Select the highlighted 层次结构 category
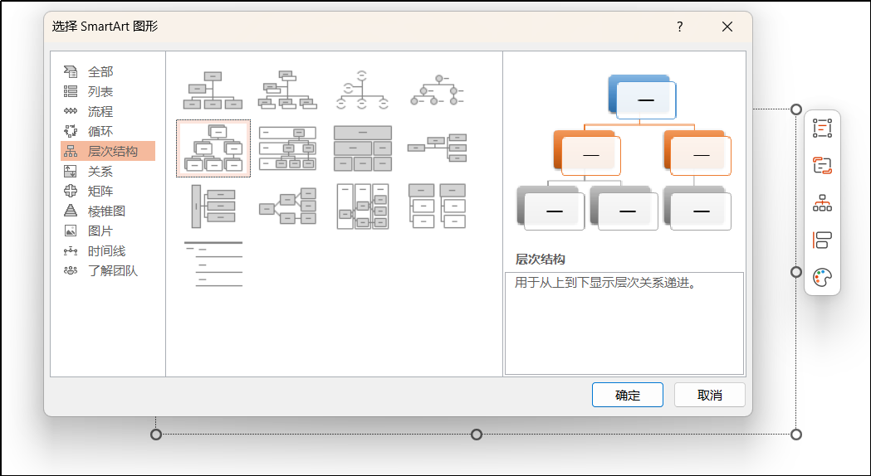The image size is (871, 476). (107, 151)
